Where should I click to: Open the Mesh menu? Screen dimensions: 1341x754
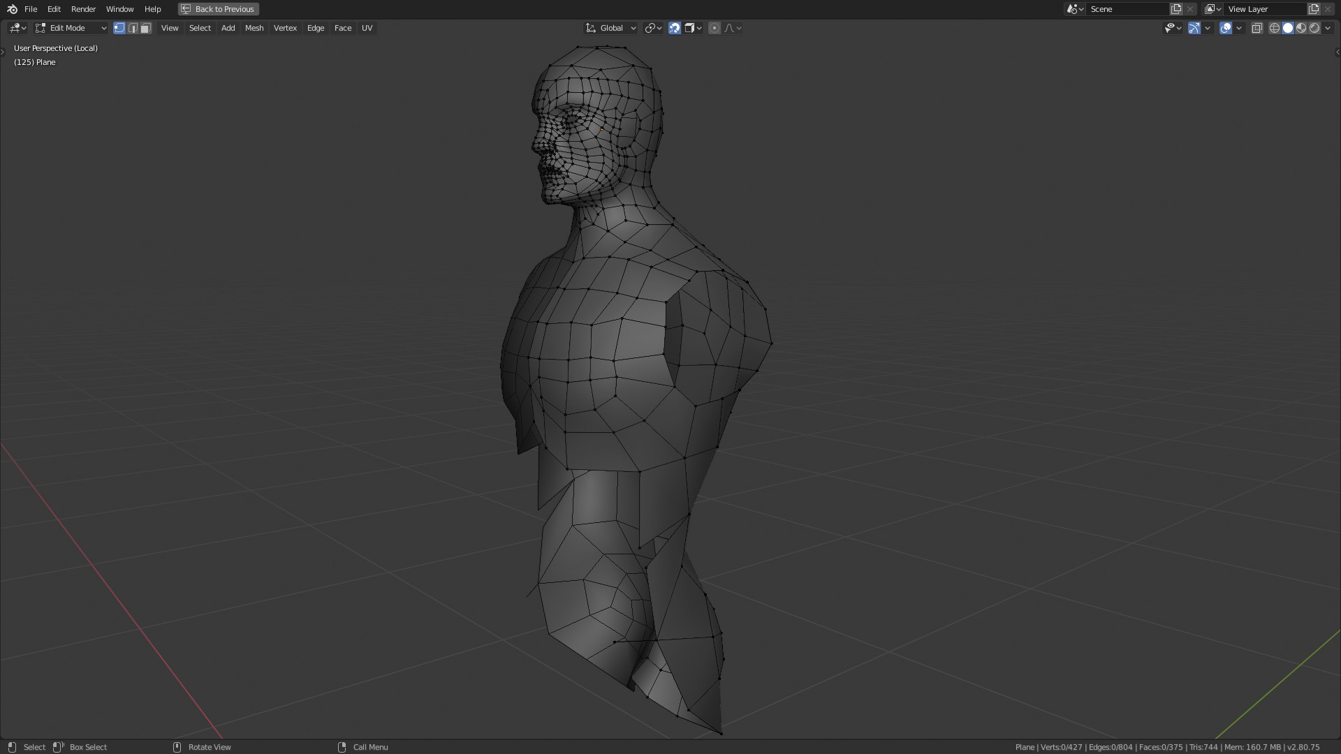tap(254, 28)
